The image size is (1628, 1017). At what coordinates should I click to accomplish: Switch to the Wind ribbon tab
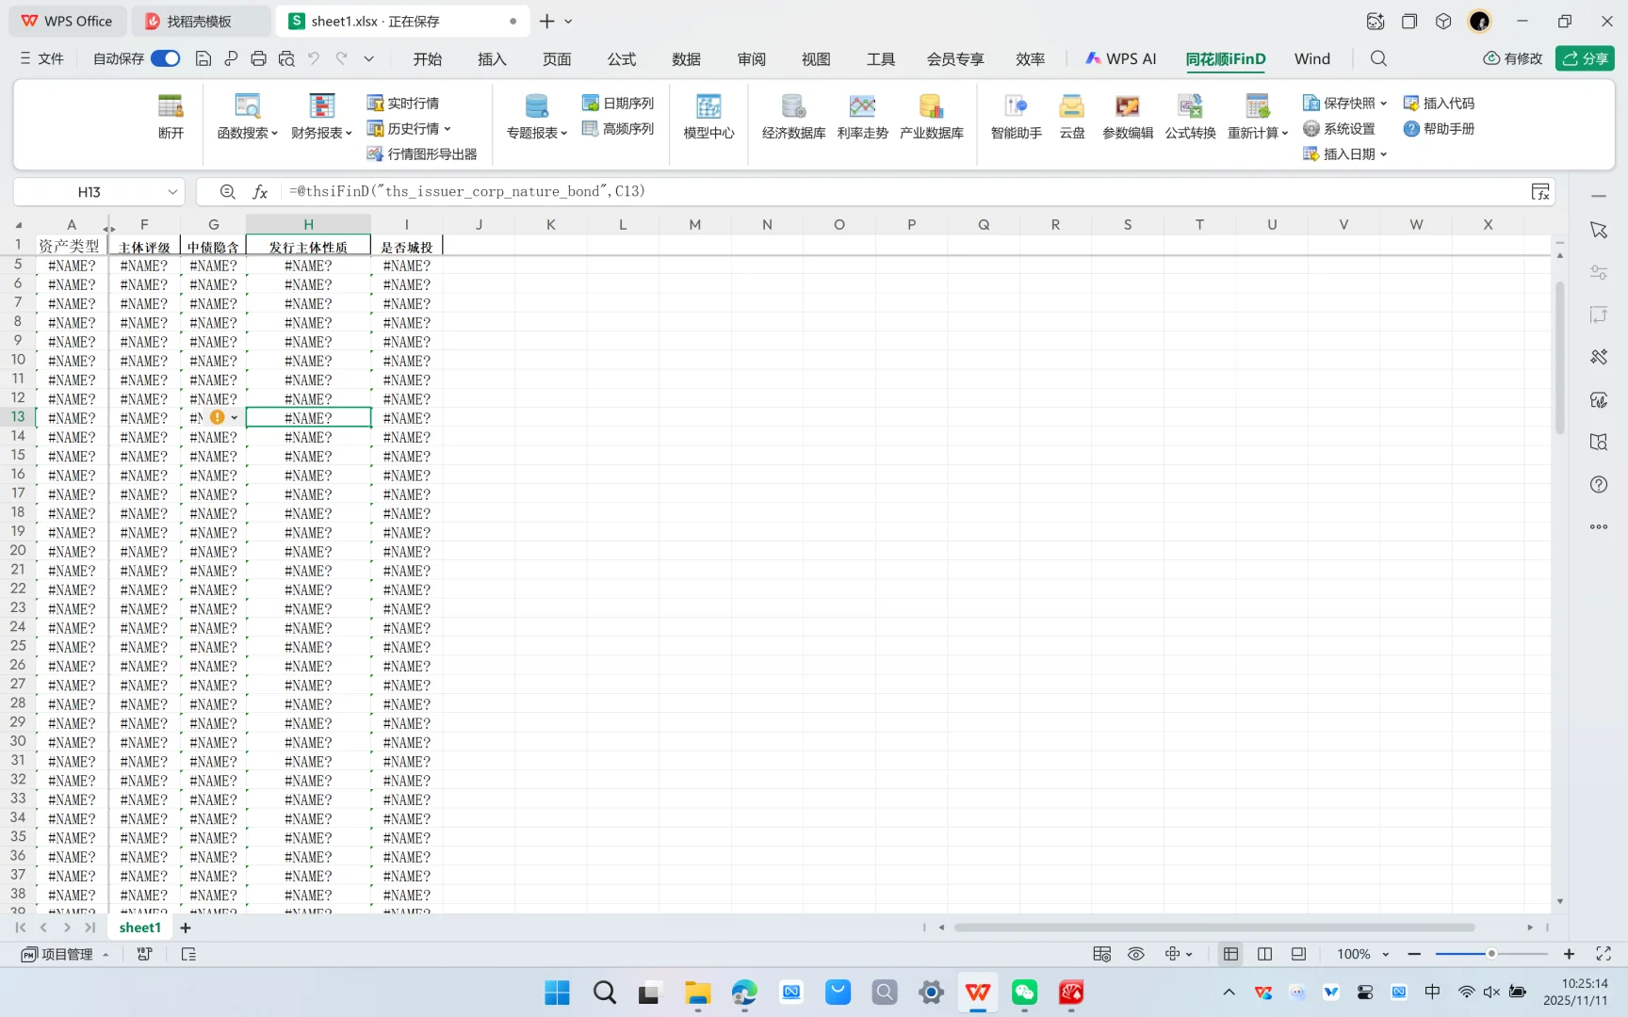click(1312, 58)
